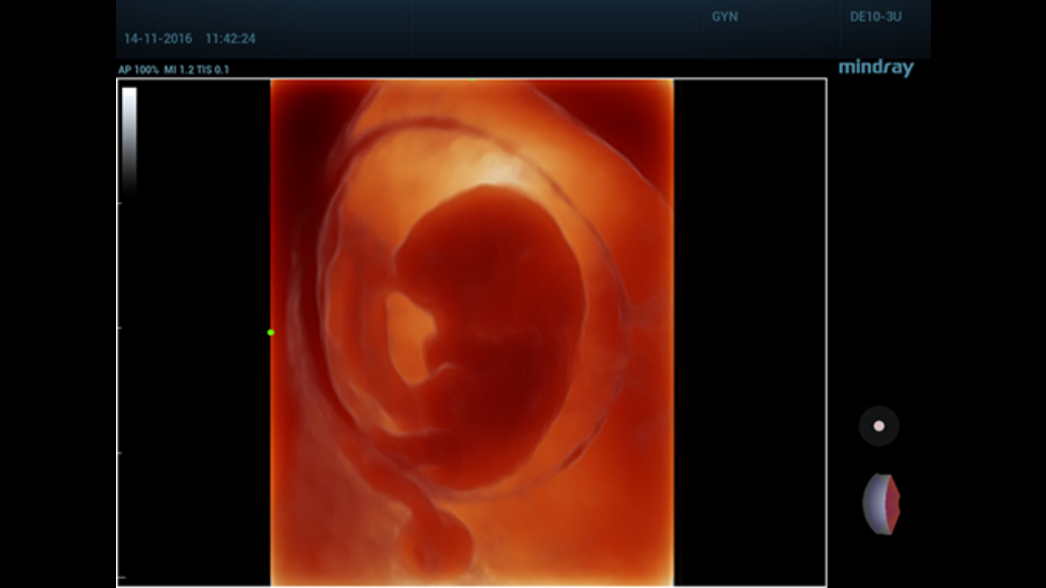Click the green marker at image top edge
This screenshot has width=1046, height=588.
coord(473,79)
